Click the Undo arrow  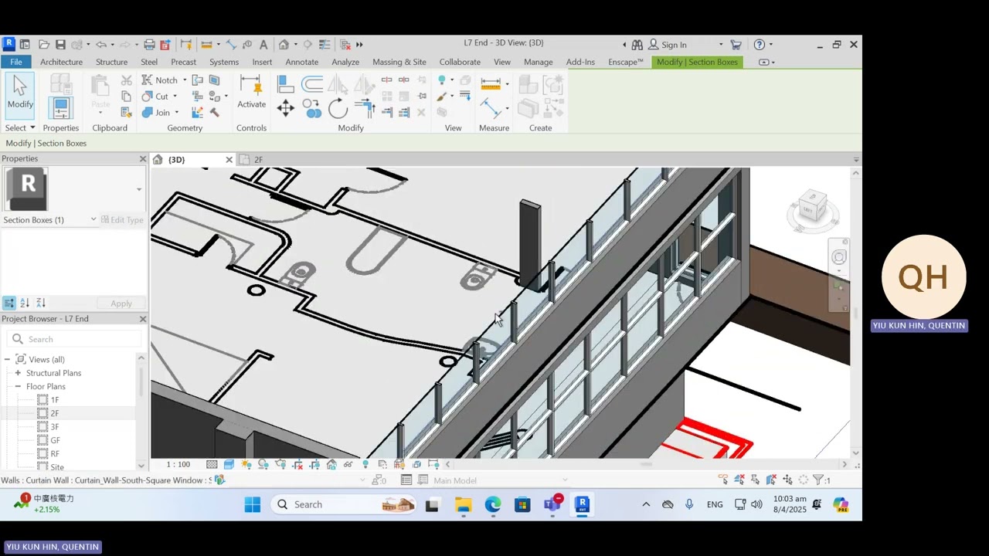click(100, 45)
